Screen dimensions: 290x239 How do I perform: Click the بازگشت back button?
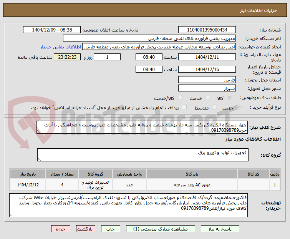click(85, 229)
